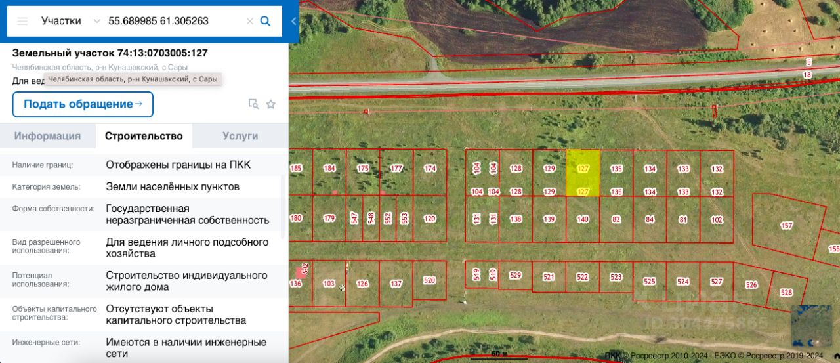This screenshot has width=840, height=363.
Task: Click the value Земли населённых пунктов
Action: point(173,186)
